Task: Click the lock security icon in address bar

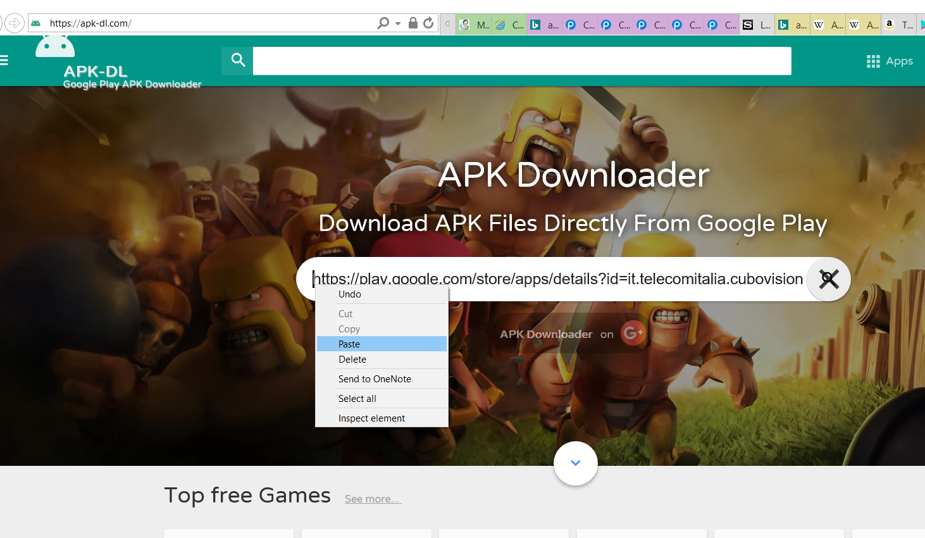Action: (413, 23)
